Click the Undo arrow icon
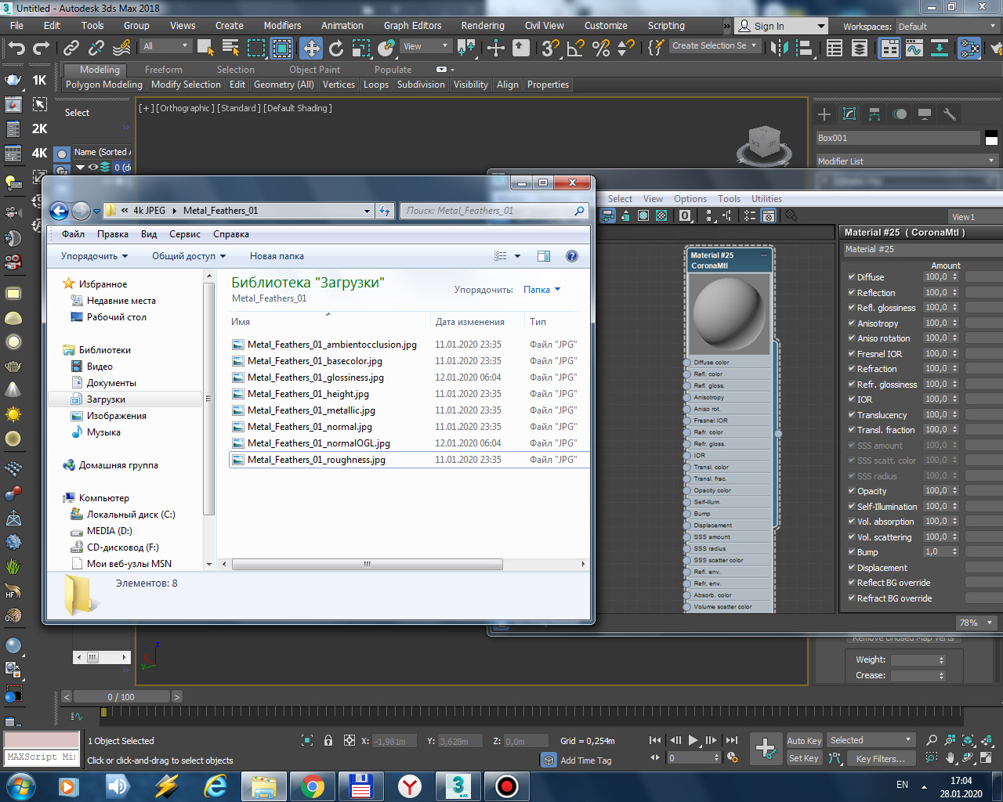The width and height of the screenshot is (1003, 802). click(16, 49)
